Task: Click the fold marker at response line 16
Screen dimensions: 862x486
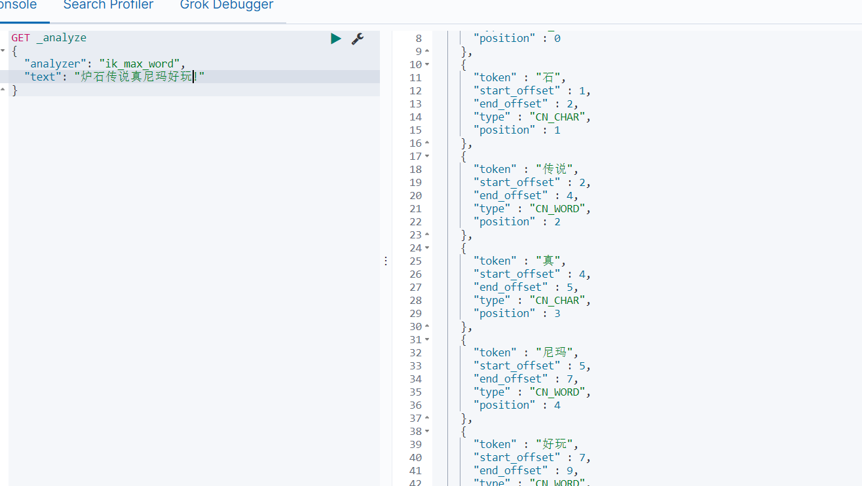Action: coord(427,143)
